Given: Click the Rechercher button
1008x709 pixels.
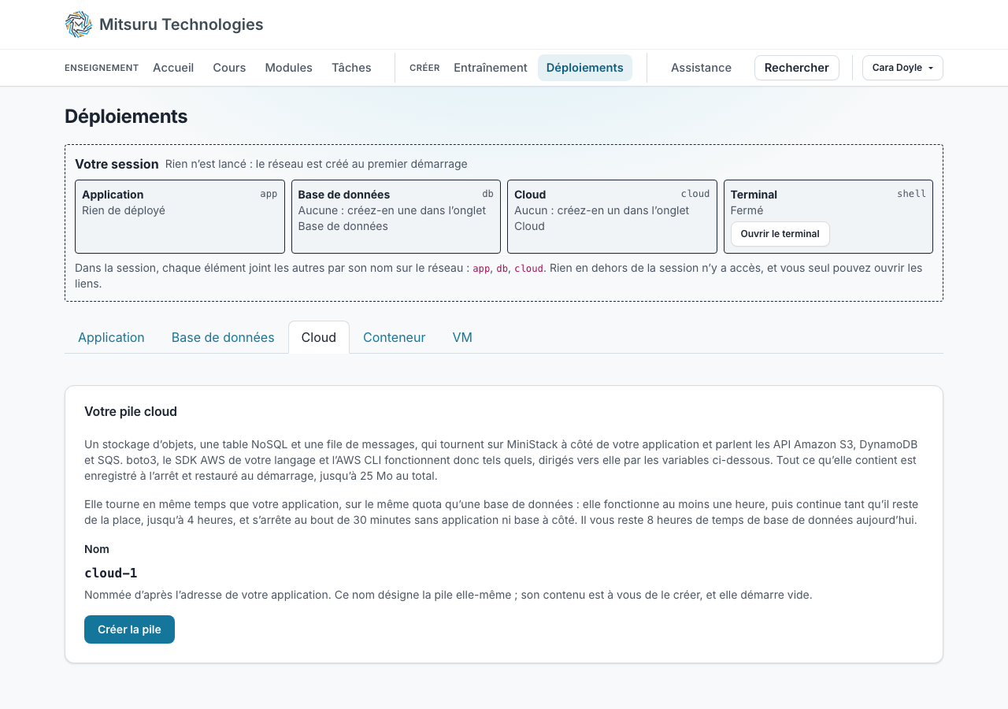Looking at the screenshot, I should [797, 68].
